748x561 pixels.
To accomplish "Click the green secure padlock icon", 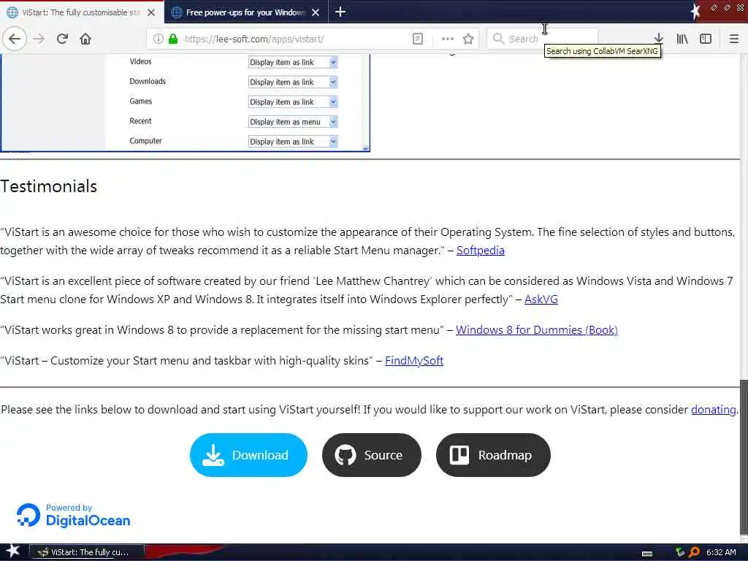I will (173, 39).
